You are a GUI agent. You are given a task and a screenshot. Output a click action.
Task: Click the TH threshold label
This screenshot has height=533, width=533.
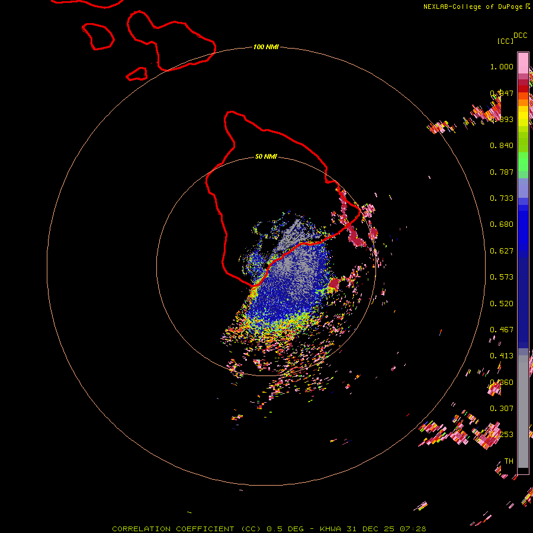tap(509, 461)
